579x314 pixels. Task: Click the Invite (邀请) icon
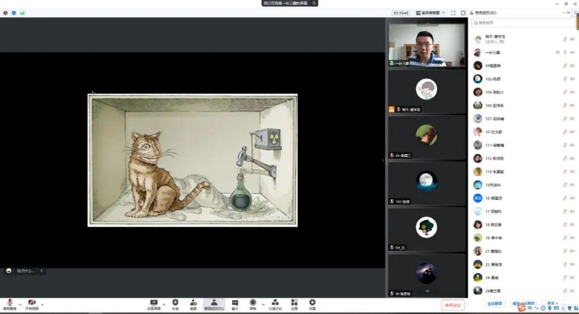coord(193,303)
